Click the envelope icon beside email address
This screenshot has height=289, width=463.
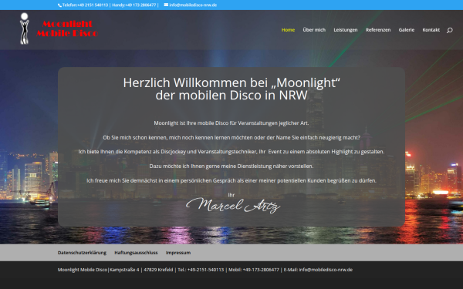(166, 5)
